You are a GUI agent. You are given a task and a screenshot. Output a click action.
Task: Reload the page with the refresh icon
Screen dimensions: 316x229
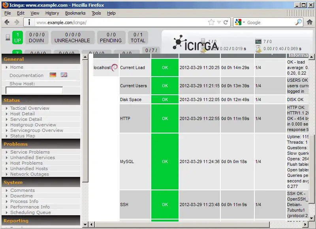point(226,22)
